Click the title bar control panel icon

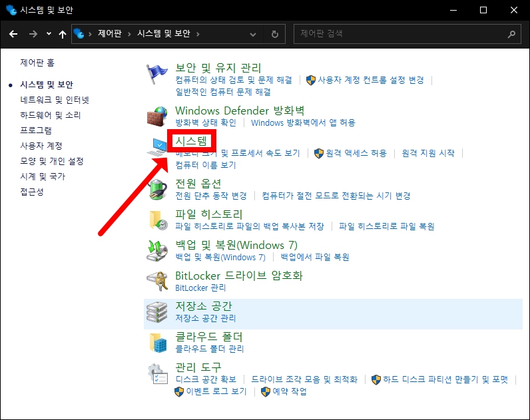pos(11,10)
